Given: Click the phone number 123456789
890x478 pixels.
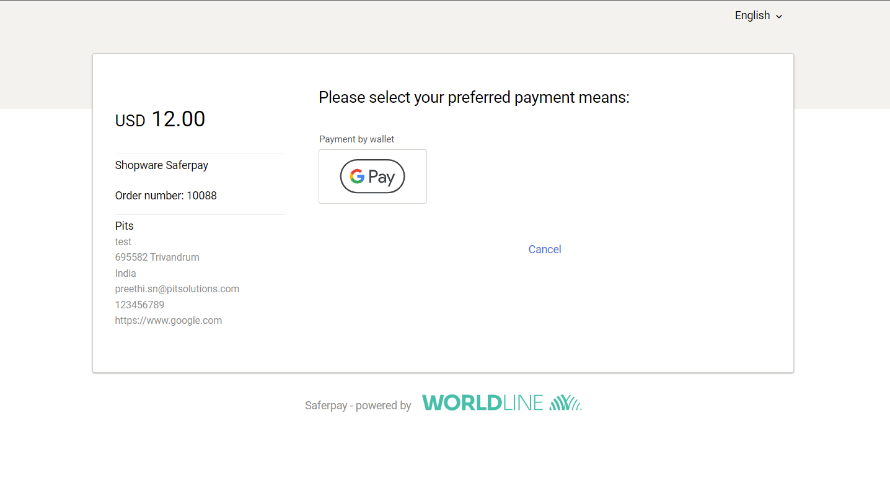Looking at the screenshot, I should pyautogui.click(x=140, y=305).
